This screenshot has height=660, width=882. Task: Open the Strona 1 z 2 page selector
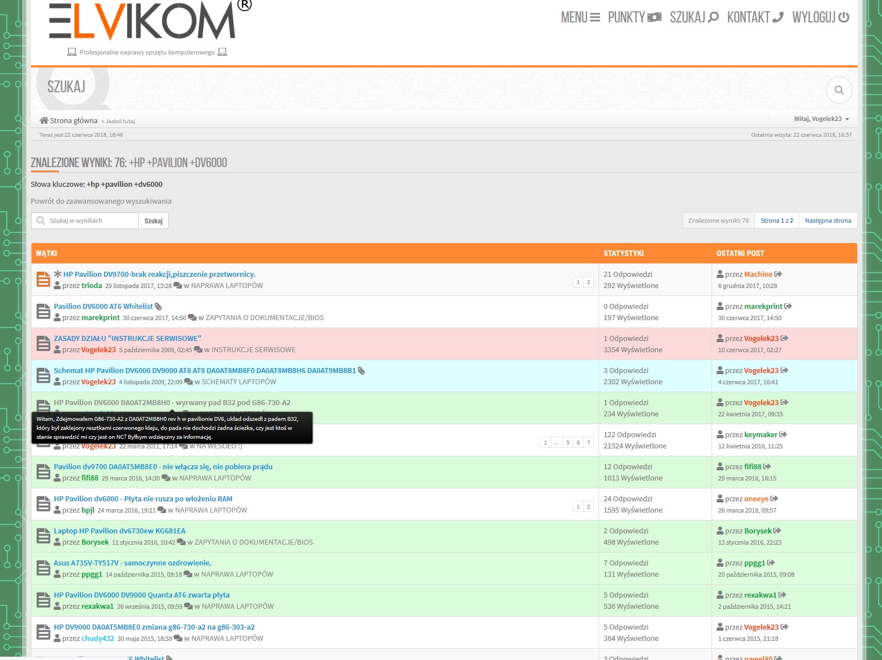[777, 221]
